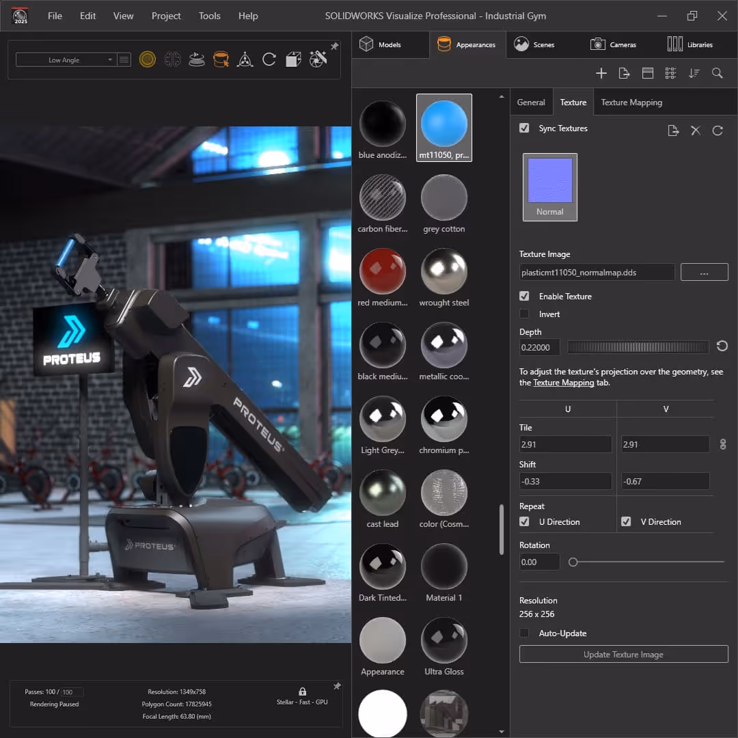Click the circular arrow icon in main toolbar
The width and height of the screenshot is (738, 738).
269,59
